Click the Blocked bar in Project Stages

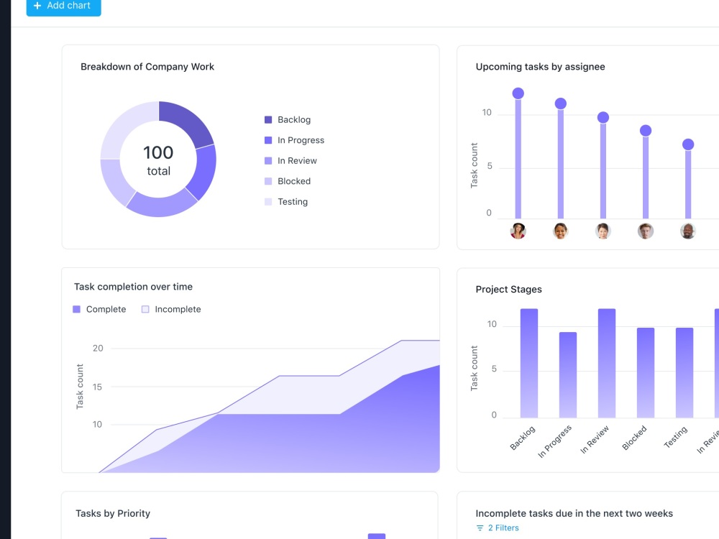pyautogui.click(x=645, y=372)
